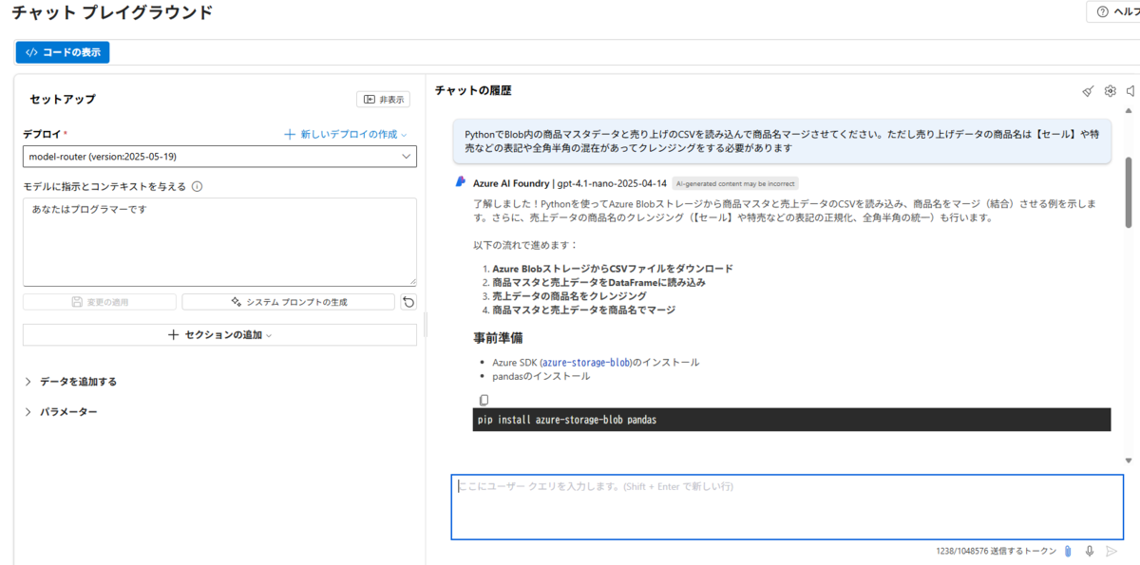Click the azure-storage-blob link
Viewport: 1140px width, 565px height.
(587, 363)
